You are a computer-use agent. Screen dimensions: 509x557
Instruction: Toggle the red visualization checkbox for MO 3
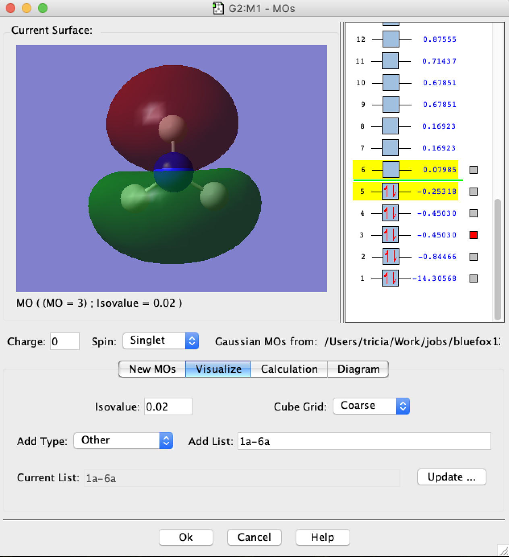474,235
